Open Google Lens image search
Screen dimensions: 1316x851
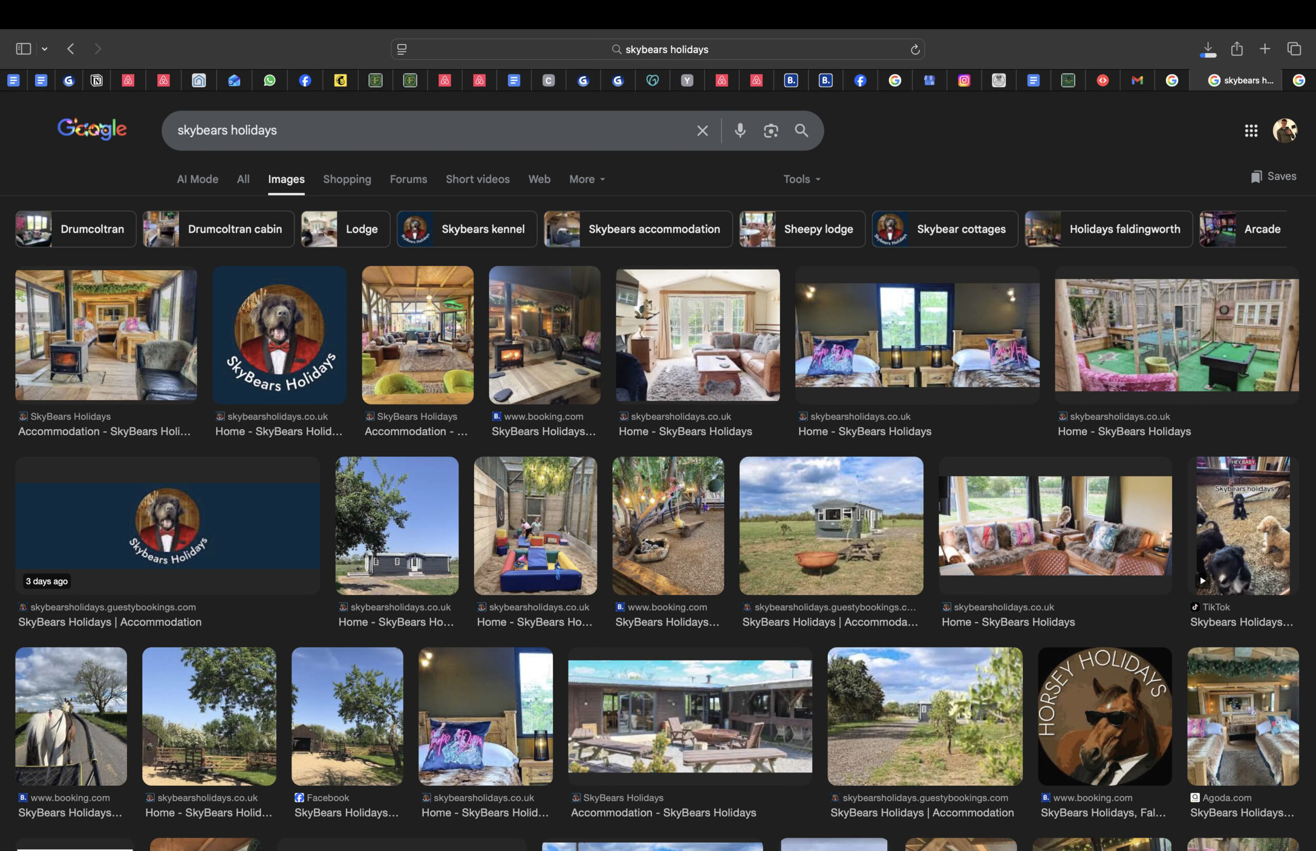[x=771, y=130]
